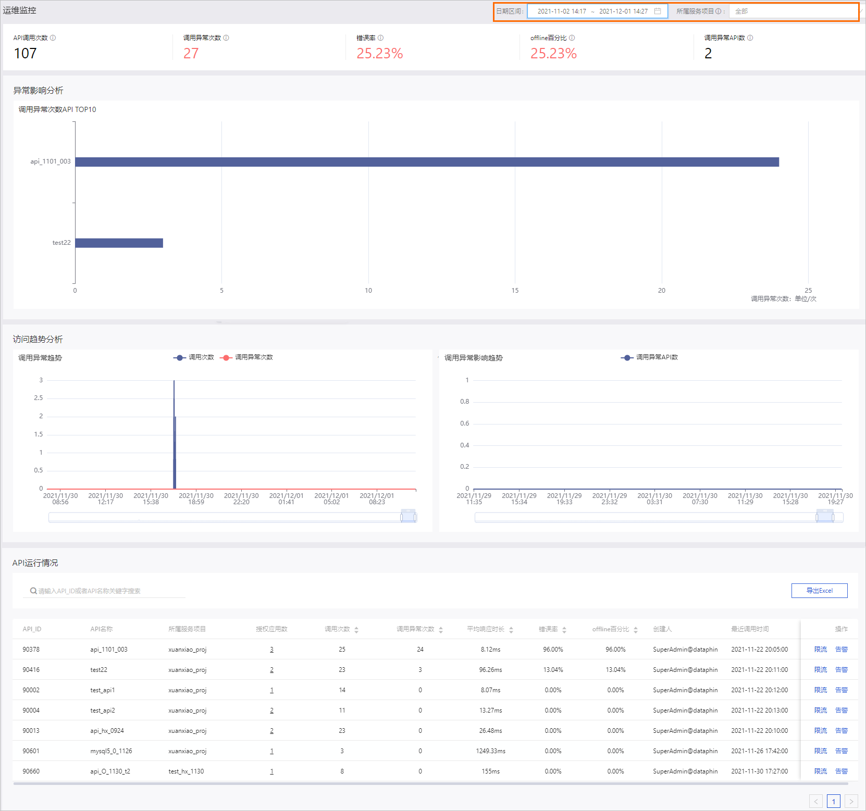Click API_ID 90378 cell
This screenshot has width=866, height=811.
tap(31, 650)
